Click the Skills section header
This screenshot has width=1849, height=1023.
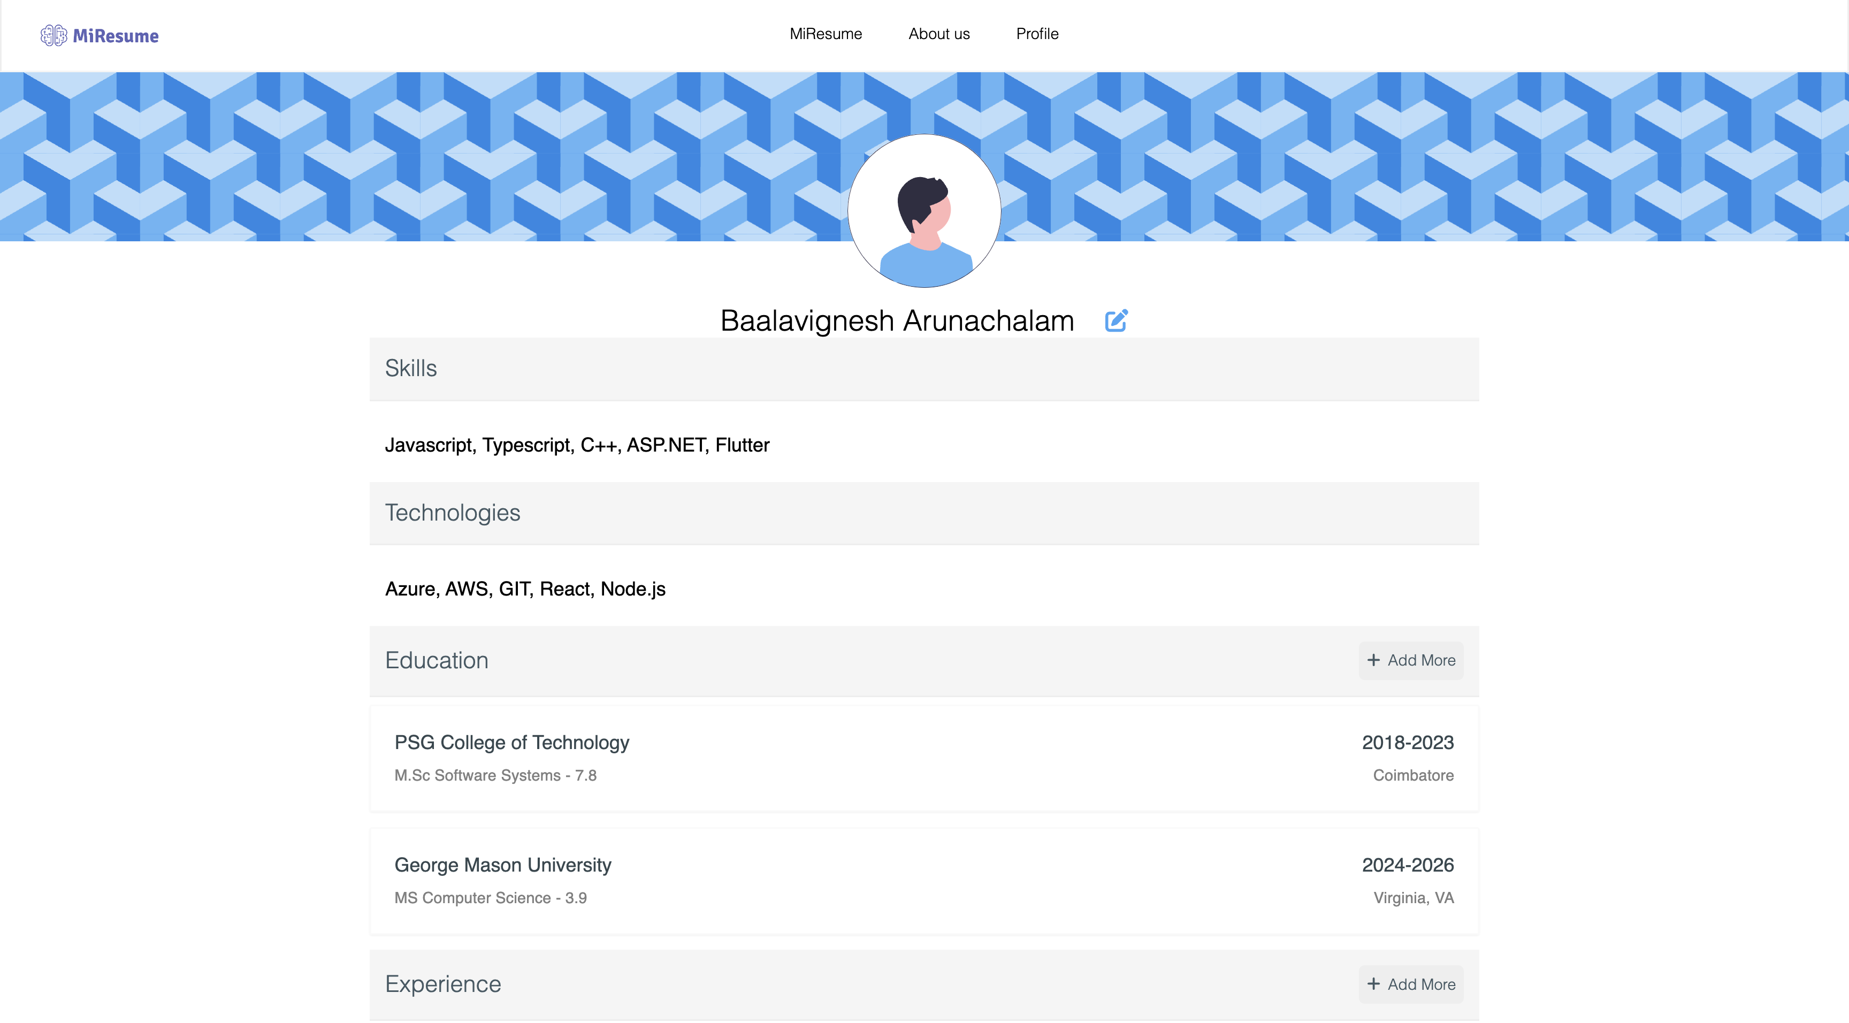(410, 368)
